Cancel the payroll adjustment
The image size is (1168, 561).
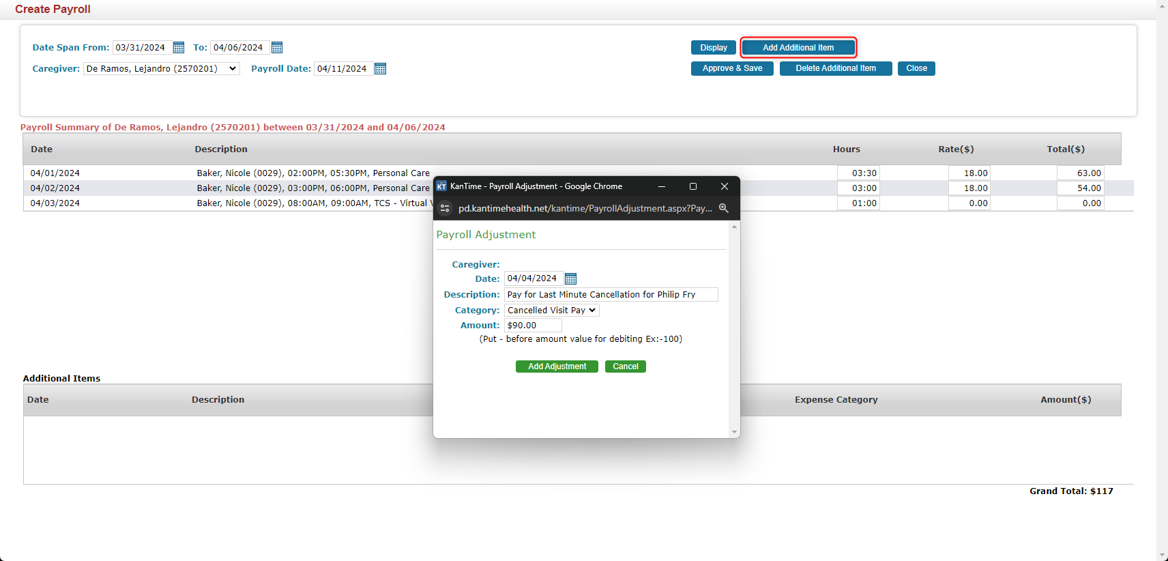[x=625, y=366]
